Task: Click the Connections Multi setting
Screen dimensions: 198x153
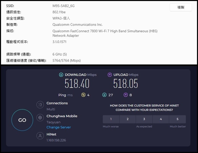Action: (x=51, y=109)
